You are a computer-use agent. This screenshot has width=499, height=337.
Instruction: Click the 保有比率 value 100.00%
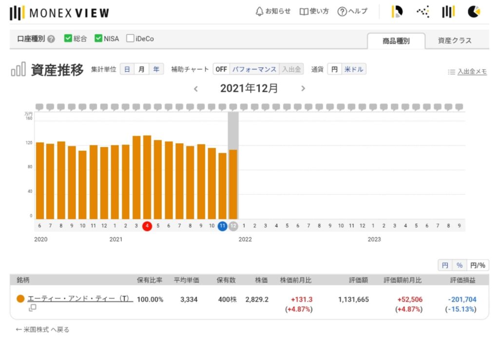click(x=150, y=299)
